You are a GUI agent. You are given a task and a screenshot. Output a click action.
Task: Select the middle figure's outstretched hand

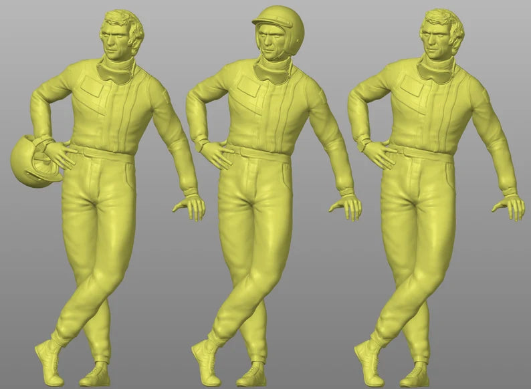(x=348, y=207)
